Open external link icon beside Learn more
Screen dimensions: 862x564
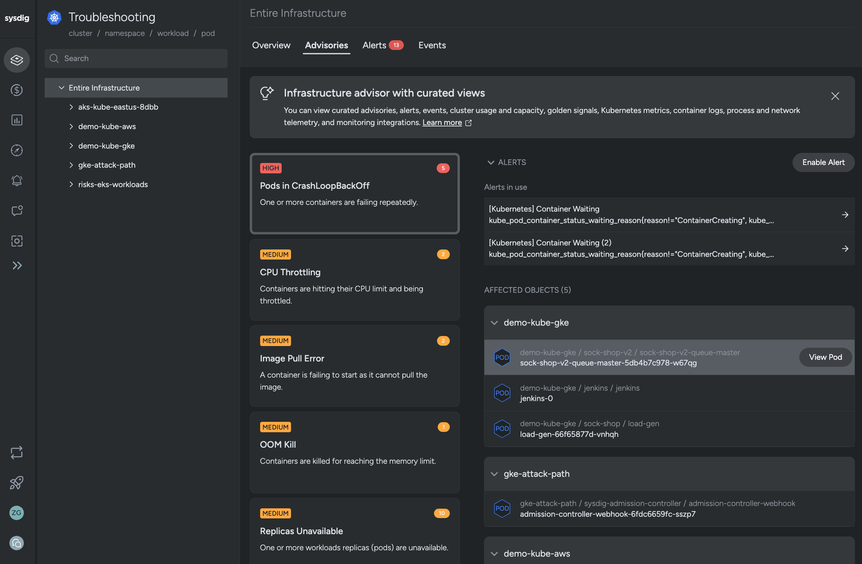click(x=469, y=123)
